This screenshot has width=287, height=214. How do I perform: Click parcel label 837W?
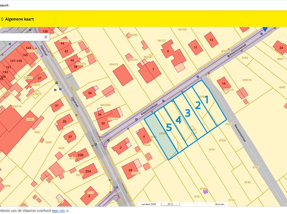pos(80,175)
